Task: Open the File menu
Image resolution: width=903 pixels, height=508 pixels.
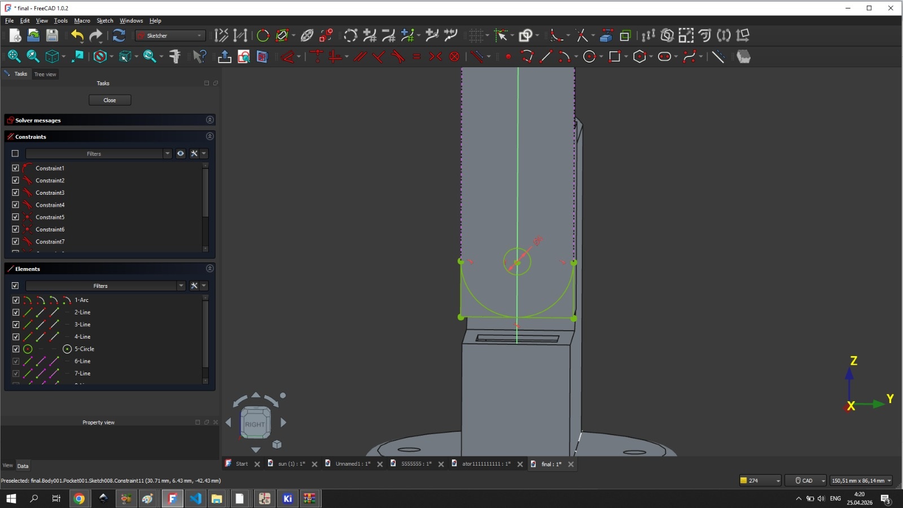Action: pyautogui.click(x=10, y=20)
